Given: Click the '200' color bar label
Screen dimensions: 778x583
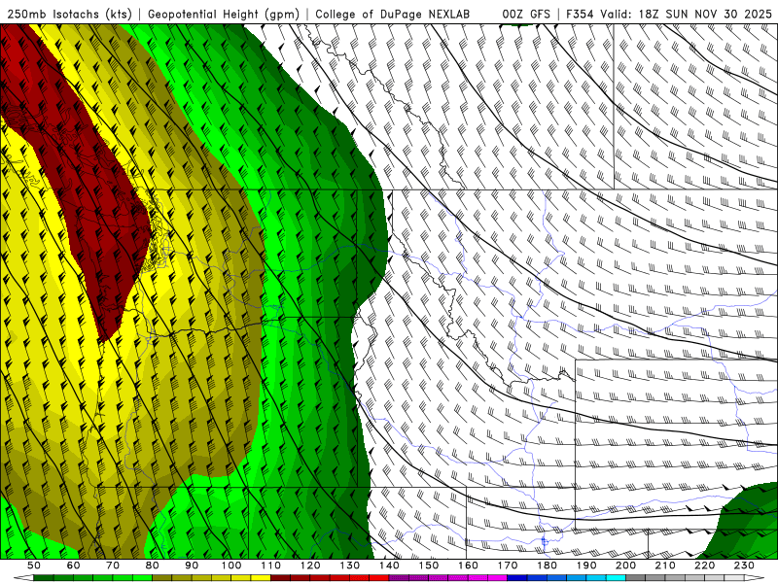Looking at the screenshot, I should coord(626,566).
